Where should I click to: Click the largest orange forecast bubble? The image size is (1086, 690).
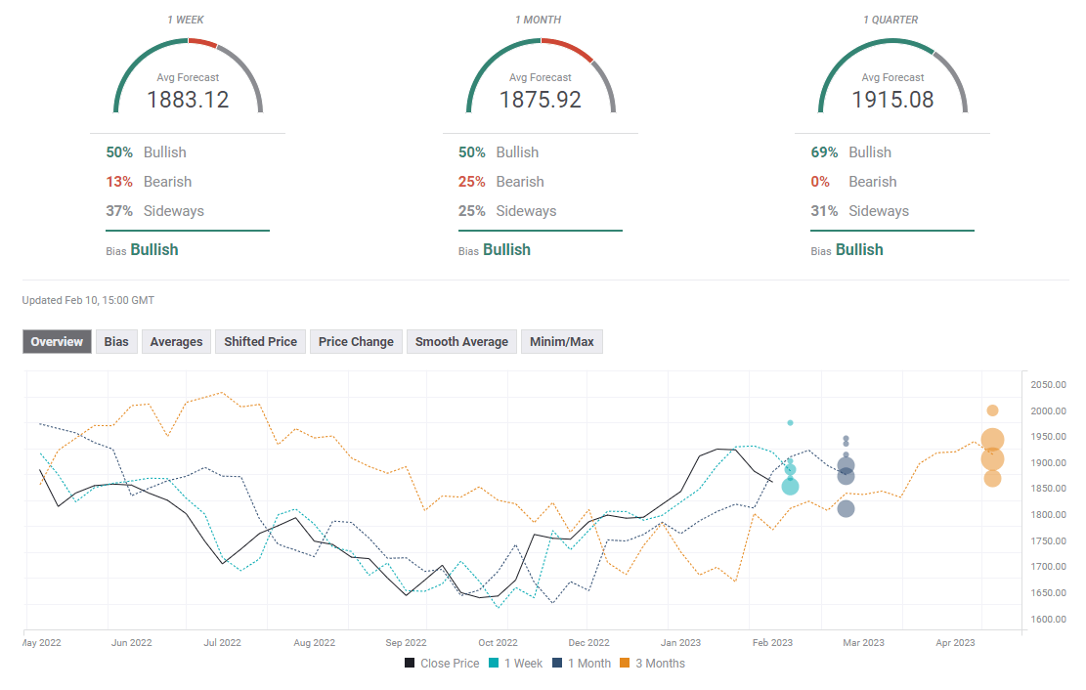992,441
